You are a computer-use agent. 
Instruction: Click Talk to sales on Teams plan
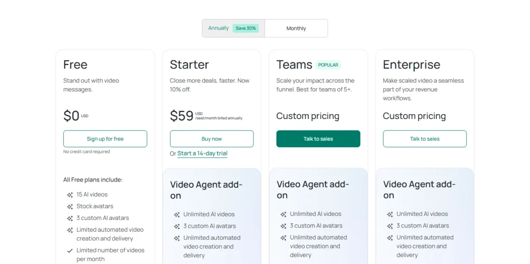point(318,139)
